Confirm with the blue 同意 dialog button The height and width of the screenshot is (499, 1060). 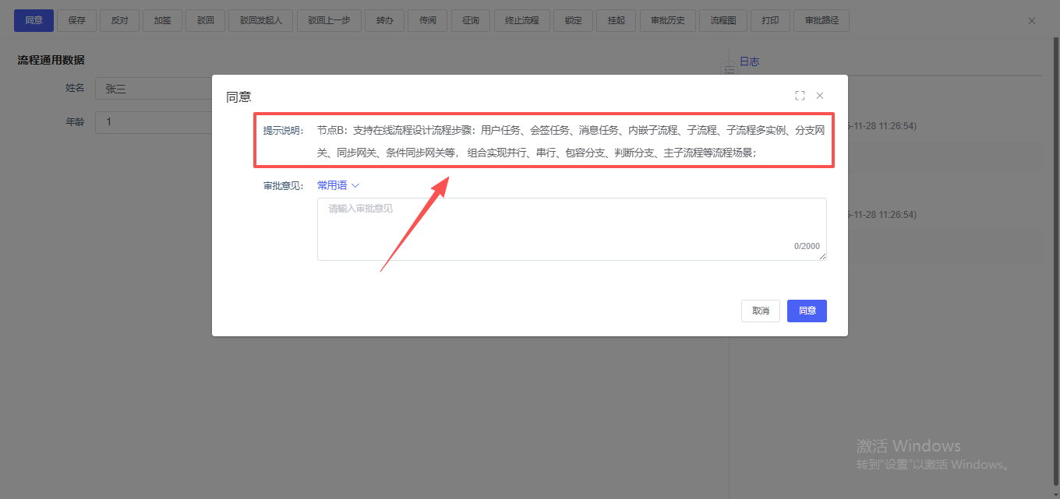pyautogui.click(x=807, y=311)
